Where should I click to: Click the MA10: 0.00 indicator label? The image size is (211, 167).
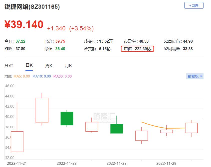(42, 77)
